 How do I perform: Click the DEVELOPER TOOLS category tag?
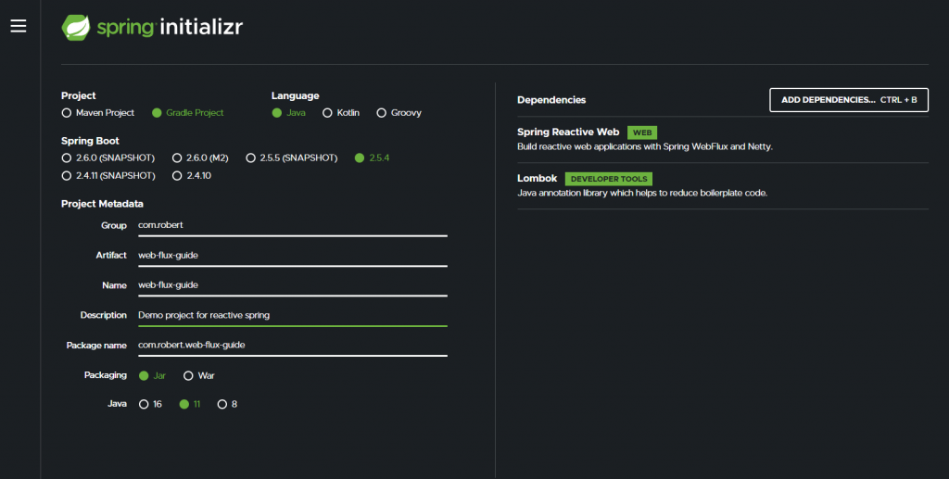coord(609,179)
